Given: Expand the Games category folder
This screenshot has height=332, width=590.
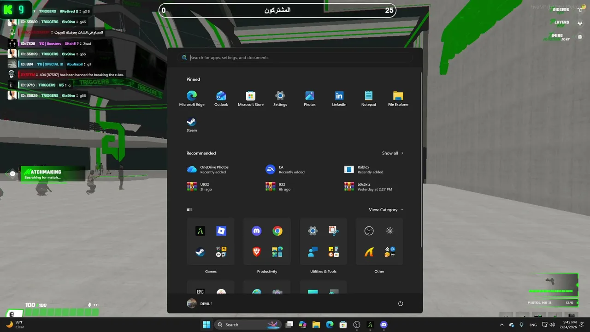Looking at the screenshot, I should pos(211,272).
